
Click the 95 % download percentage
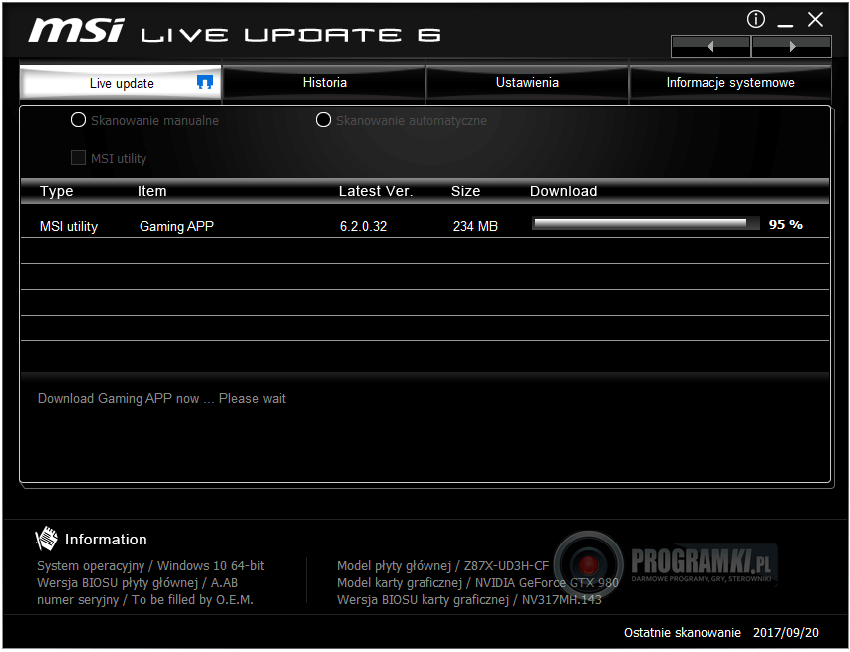786,224
